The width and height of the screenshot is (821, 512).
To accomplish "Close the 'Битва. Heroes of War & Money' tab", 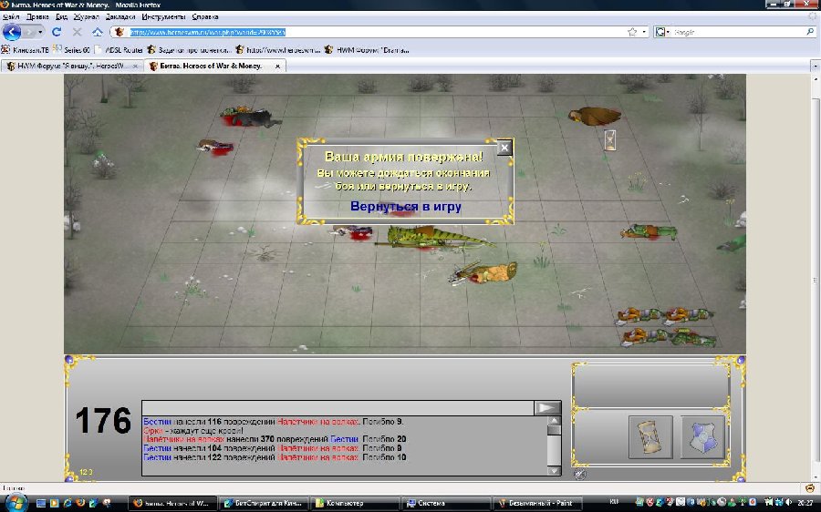I will coord(277,67).
